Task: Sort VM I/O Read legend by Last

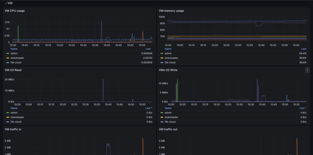Action: coord(149,108)
